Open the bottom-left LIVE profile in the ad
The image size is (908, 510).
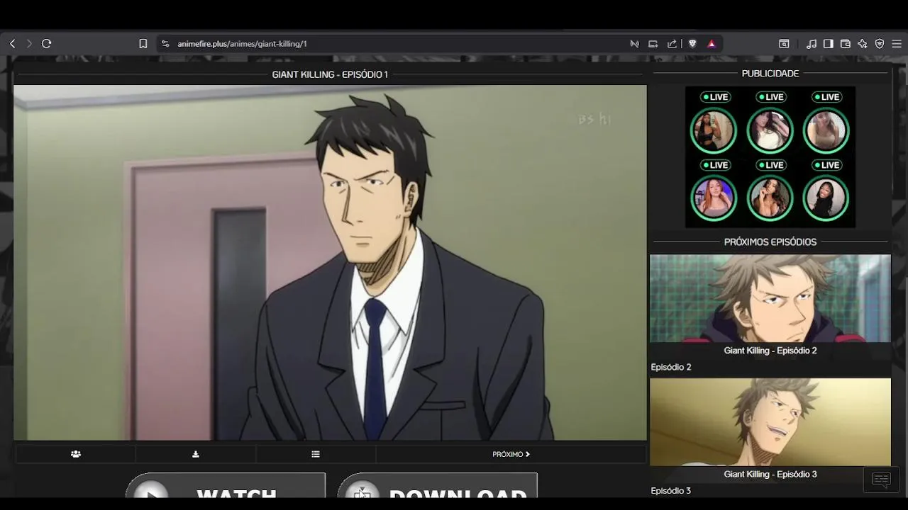pyautogui.click(x=714, y=198)
